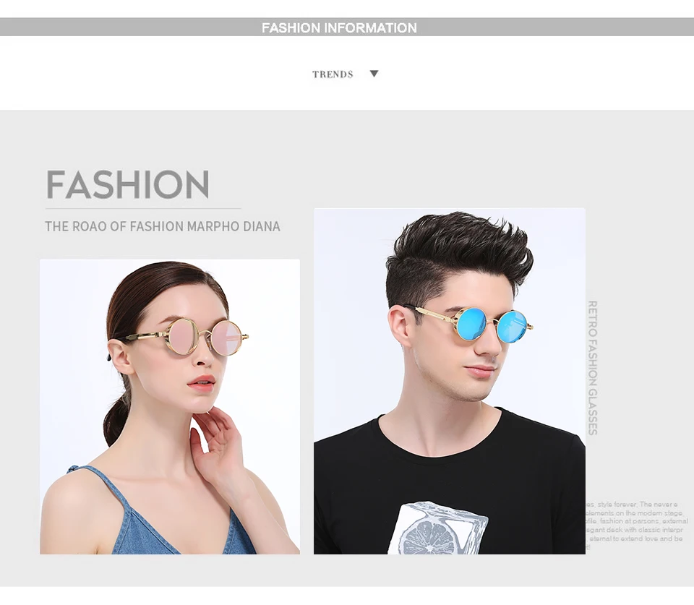Image resolution: width=694 pixels, height=605 pixels.
Task: Open the man with blue sunglasses photo
Action: pyautogui.click(x=449, y=381)
